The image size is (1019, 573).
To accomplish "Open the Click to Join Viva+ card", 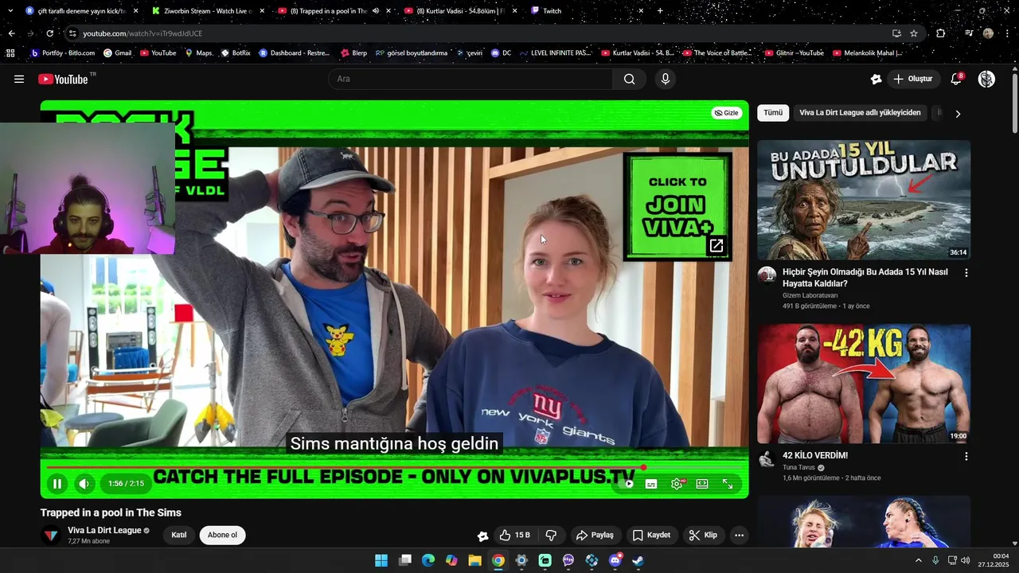I will (x=677, y=206).
